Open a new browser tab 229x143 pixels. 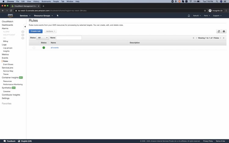pos(43,6)
